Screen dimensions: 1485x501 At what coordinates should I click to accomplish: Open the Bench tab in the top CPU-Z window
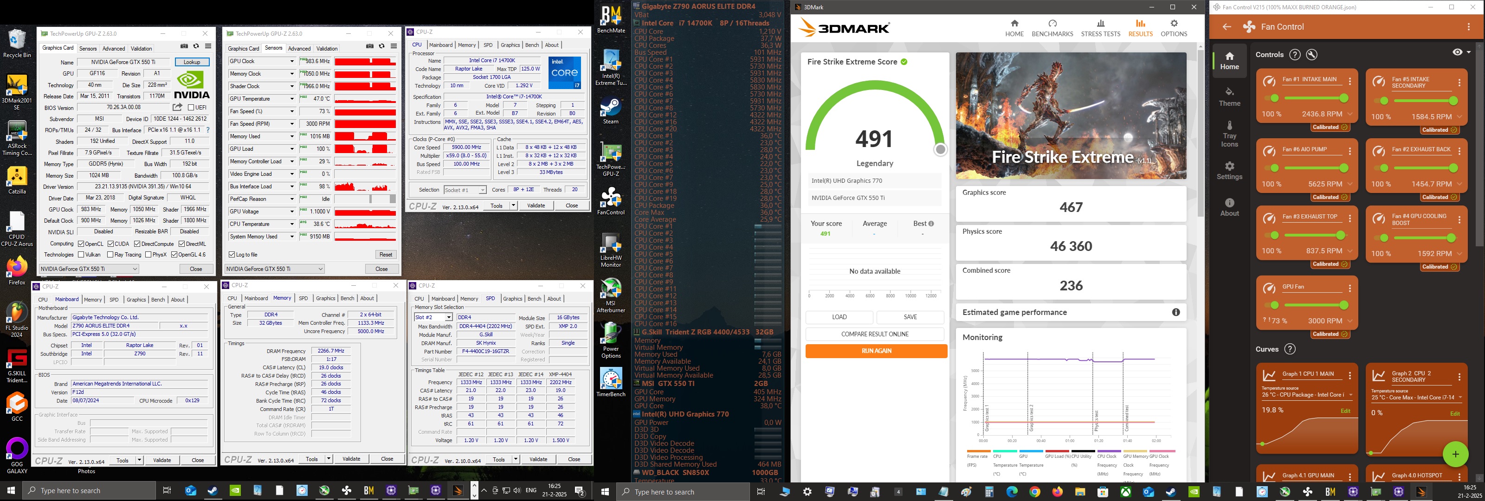pyautogui.click(x=531, y=45)
